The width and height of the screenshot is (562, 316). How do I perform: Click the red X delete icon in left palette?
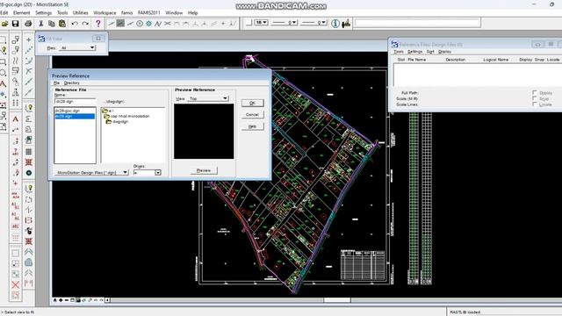coord(16,284)
